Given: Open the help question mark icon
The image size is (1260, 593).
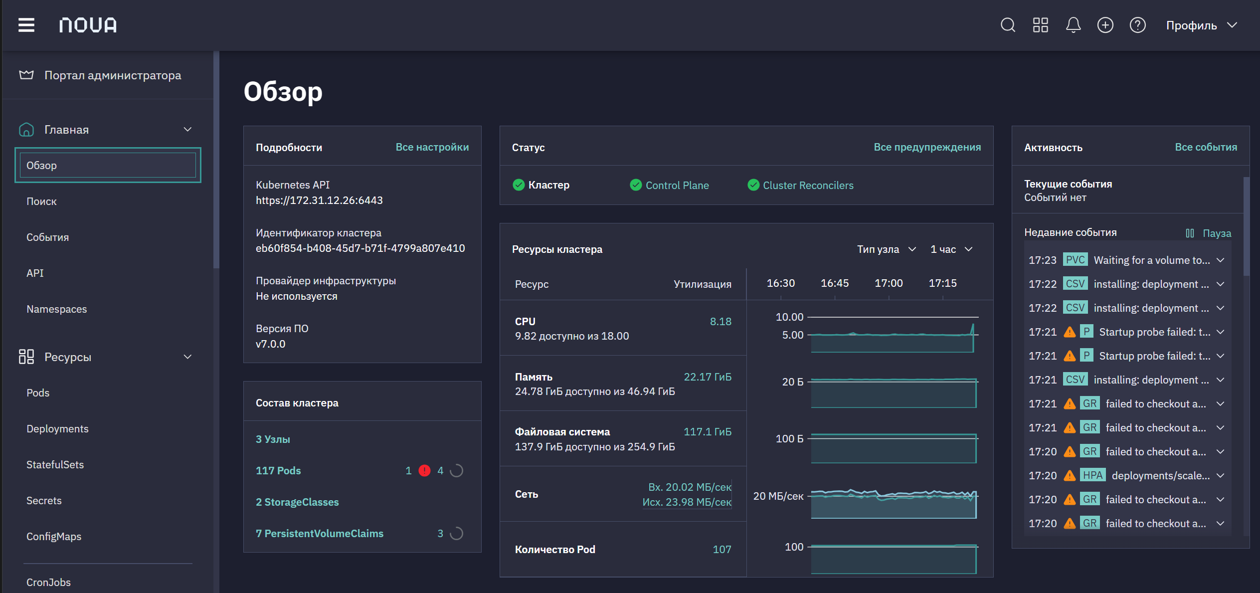Looking at the screenshot, I should pyautogui.click(x=1137, y=25).
